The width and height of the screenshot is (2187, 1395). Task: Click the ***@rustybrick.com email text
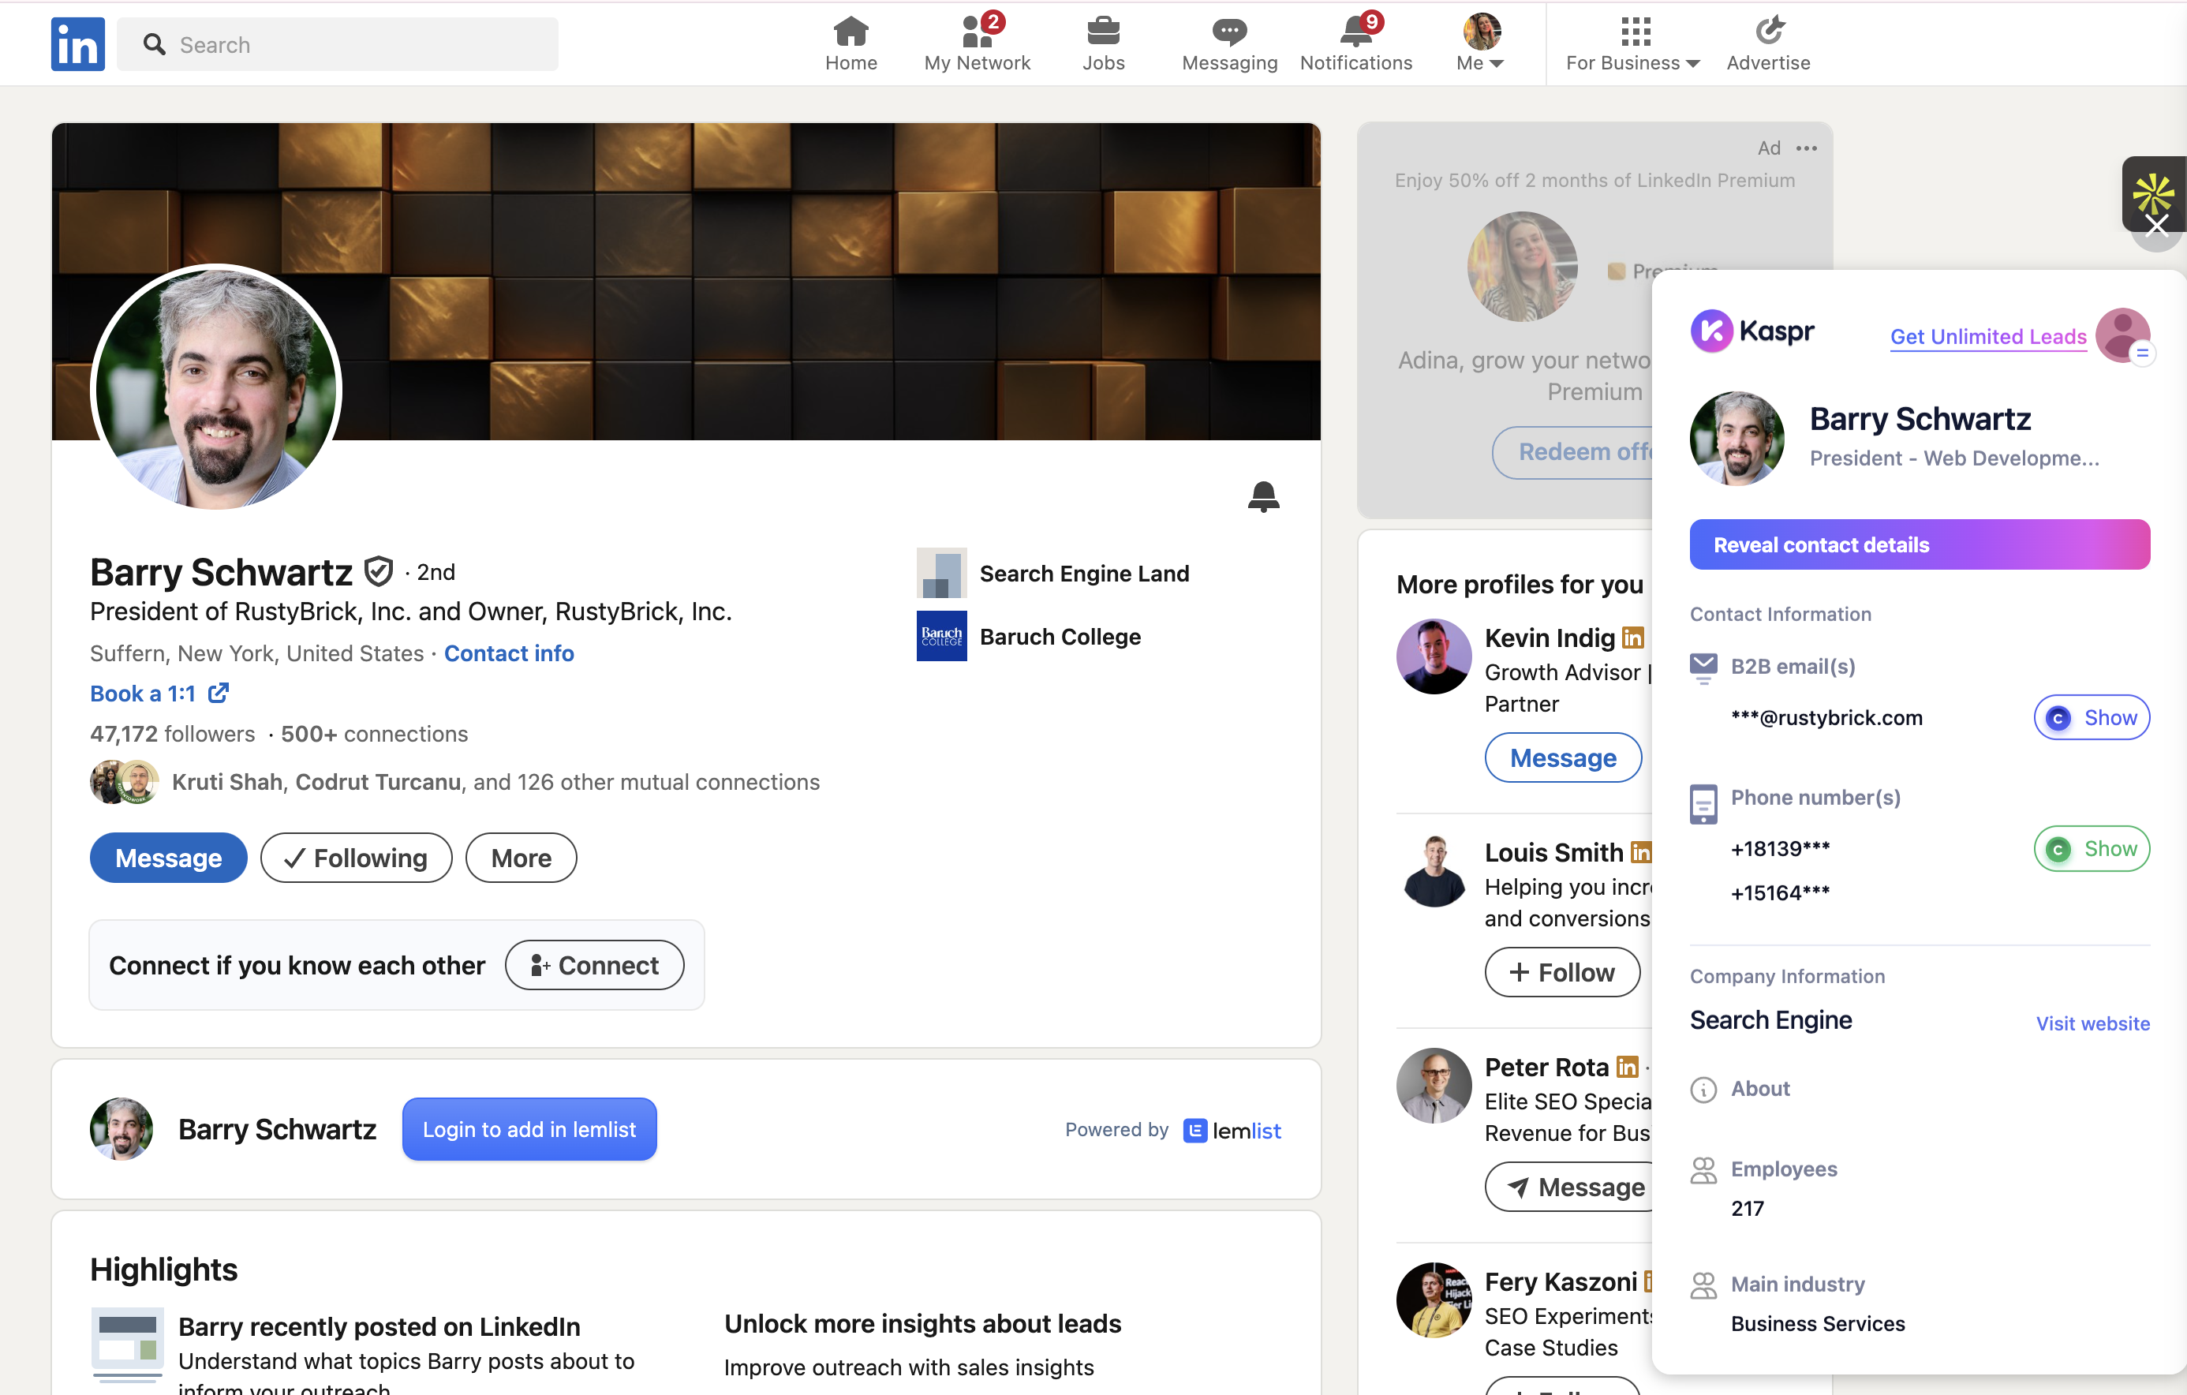pyautogui.click(x=1826, y=717)
